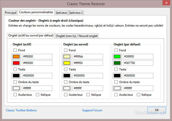172x121 pixels.
Task: Open the Classic Toolbar Buttons link
Action: pyautogui.click(x=21, y=110)
